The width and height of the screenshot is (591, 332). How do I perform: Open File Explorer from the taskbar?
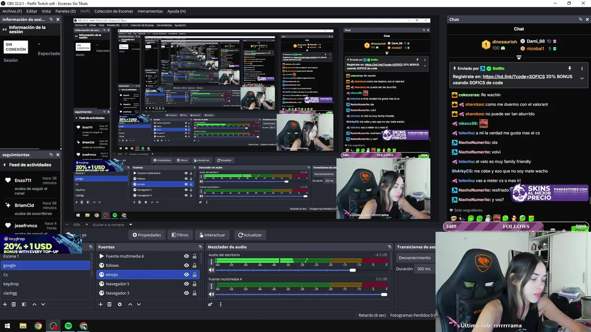pos(23,326)
